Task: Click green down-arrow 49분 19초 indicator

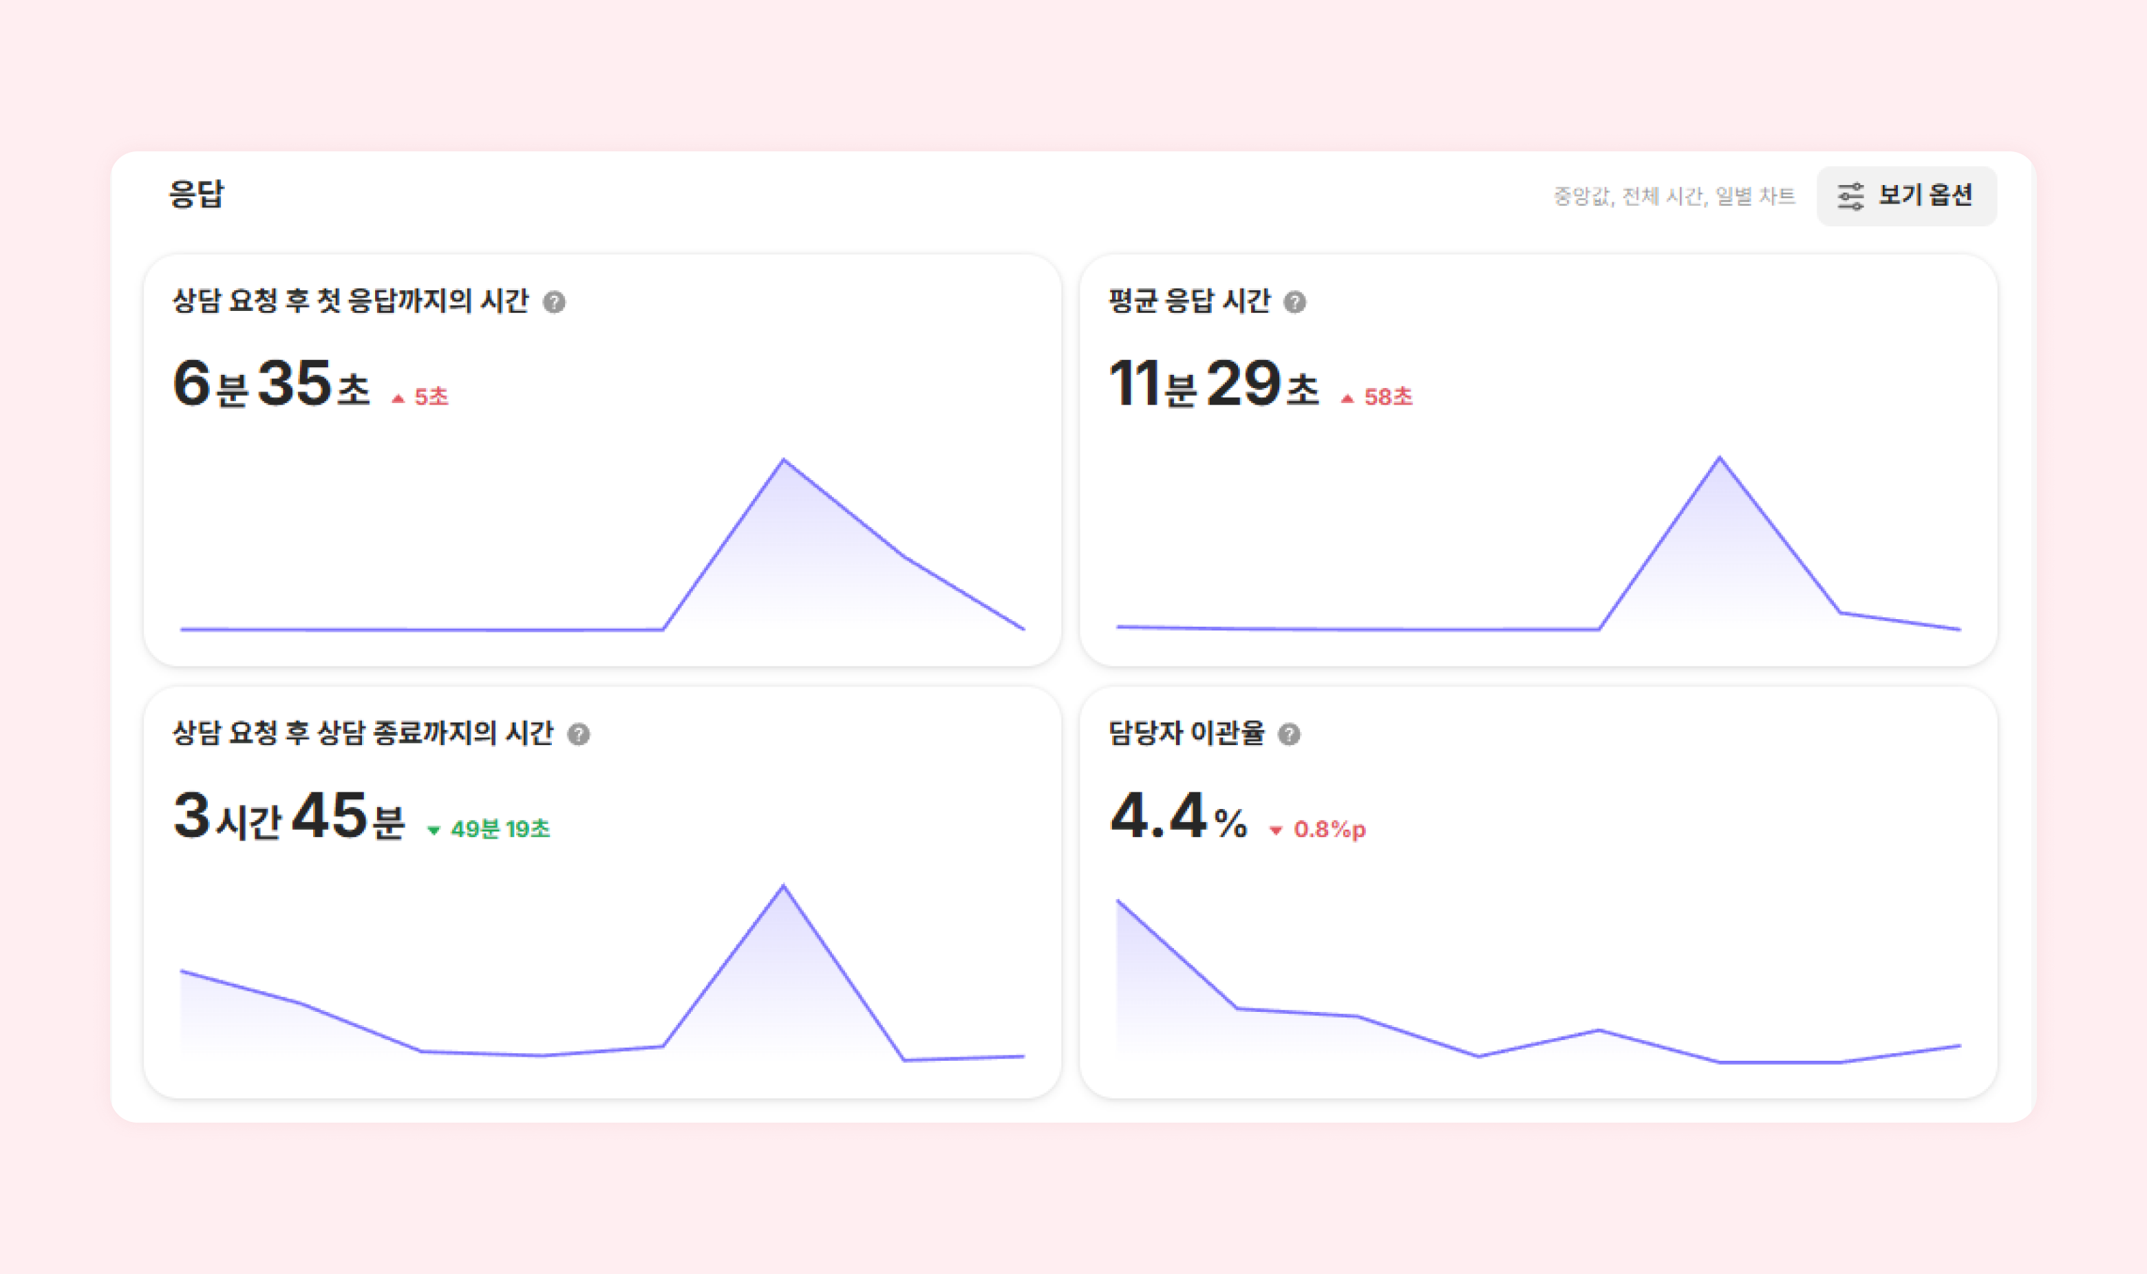Action: [489, 830]
